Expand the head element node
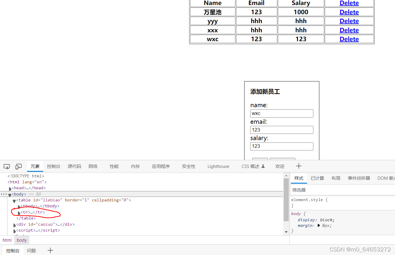The width and height of the screenshot is (395, 255). tap(10, 188)
